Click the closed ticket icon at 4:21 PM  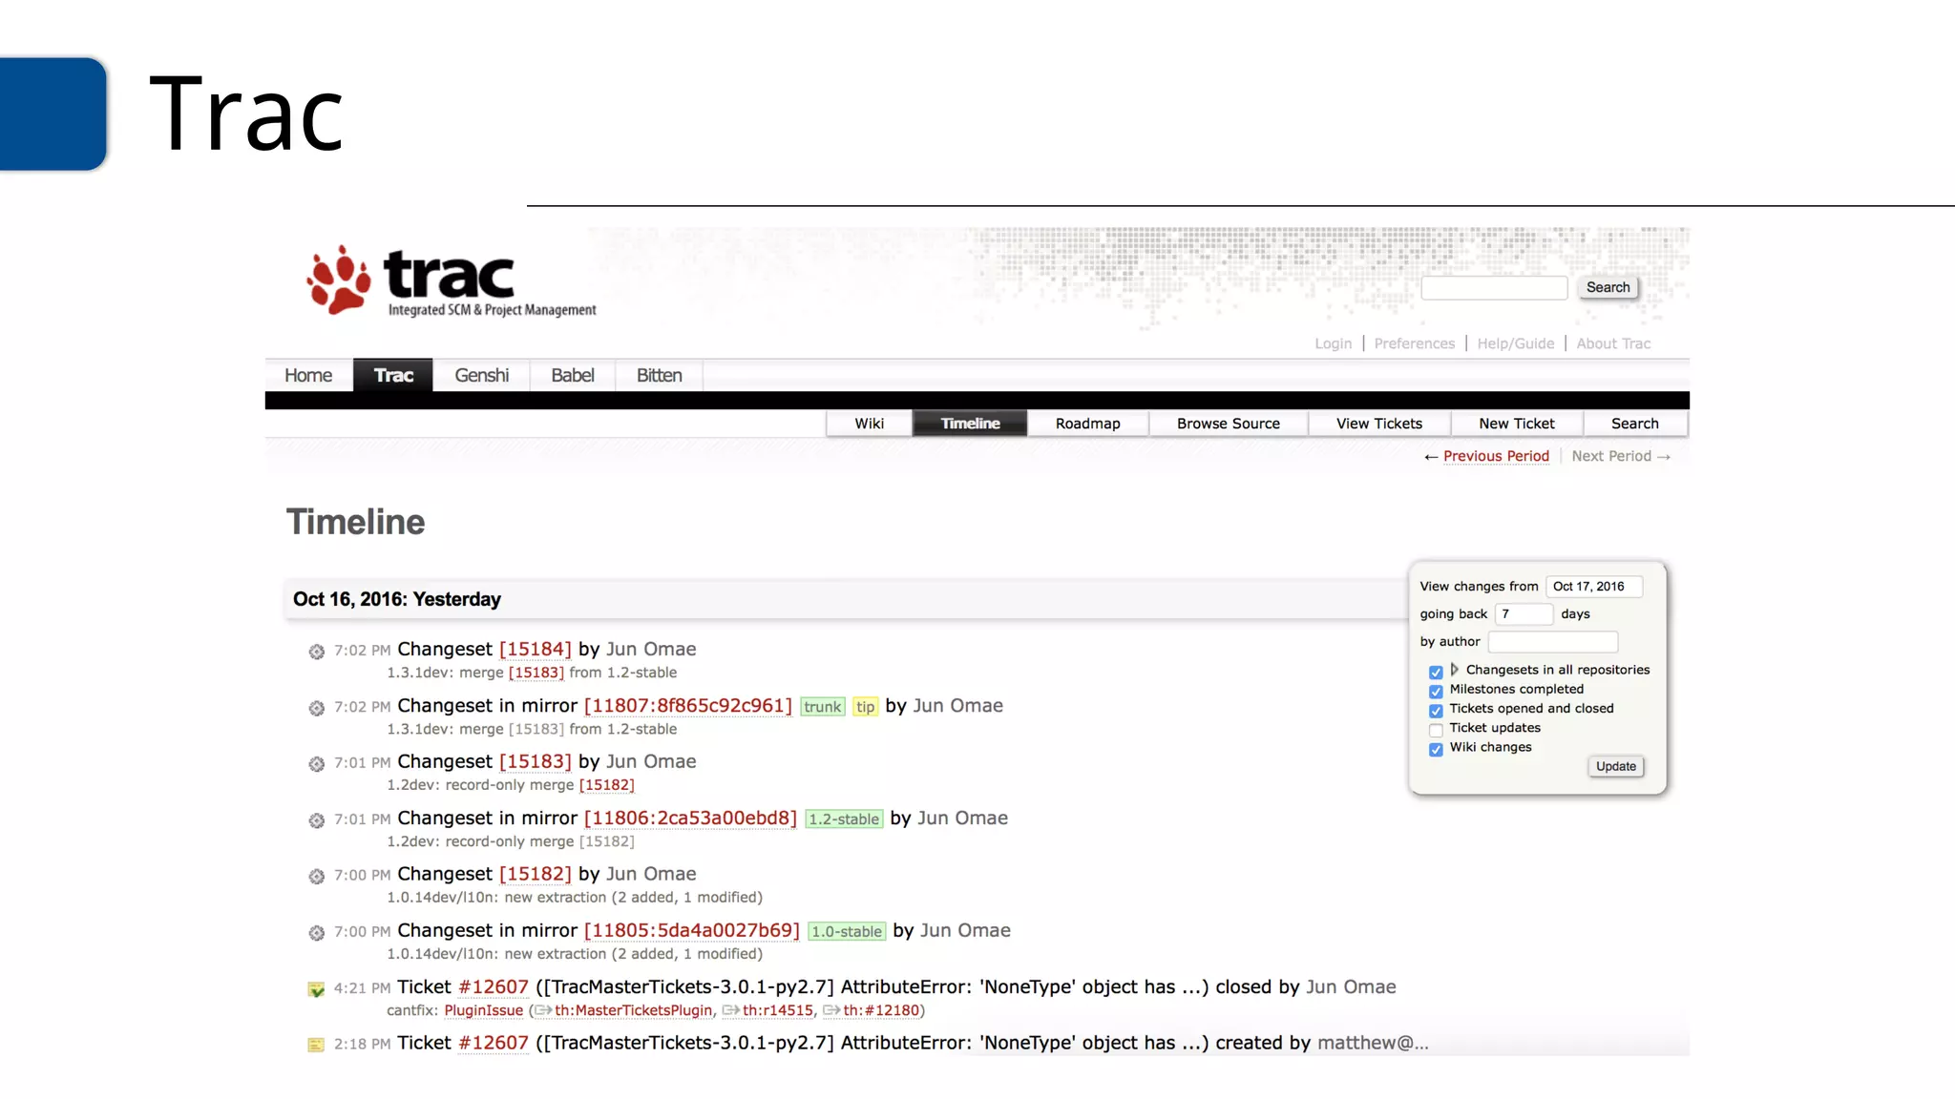(x=317, y=989)
